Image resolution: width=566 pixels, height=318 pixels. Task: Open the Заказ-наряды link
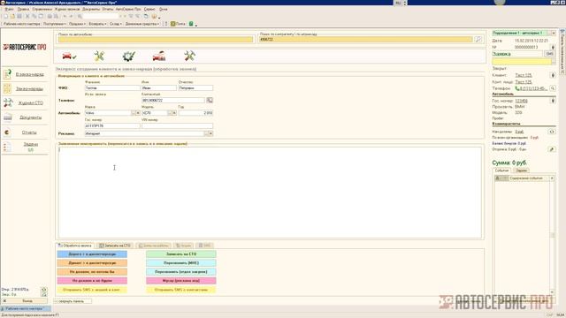(x=29, y=88)
